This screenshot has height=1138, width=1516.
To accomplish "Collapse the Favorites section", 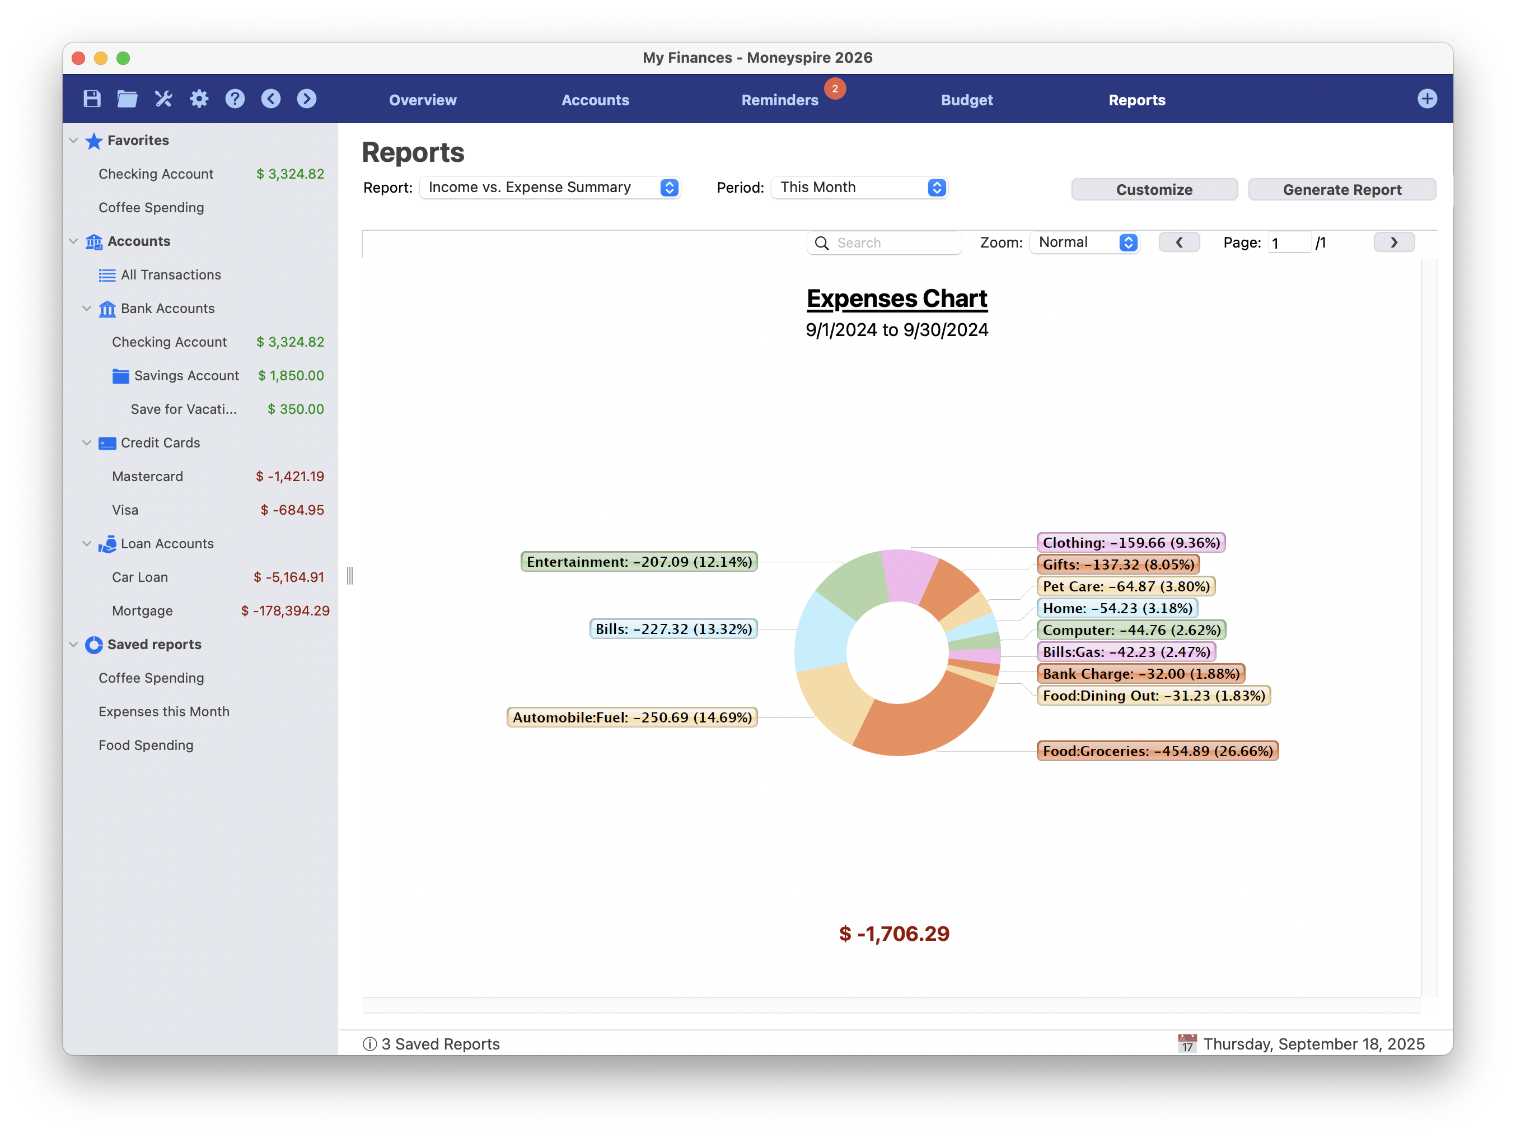I will tap(73, 141).
